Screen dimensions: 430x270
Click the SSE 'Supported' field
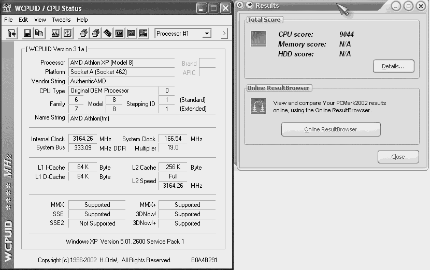97,214
